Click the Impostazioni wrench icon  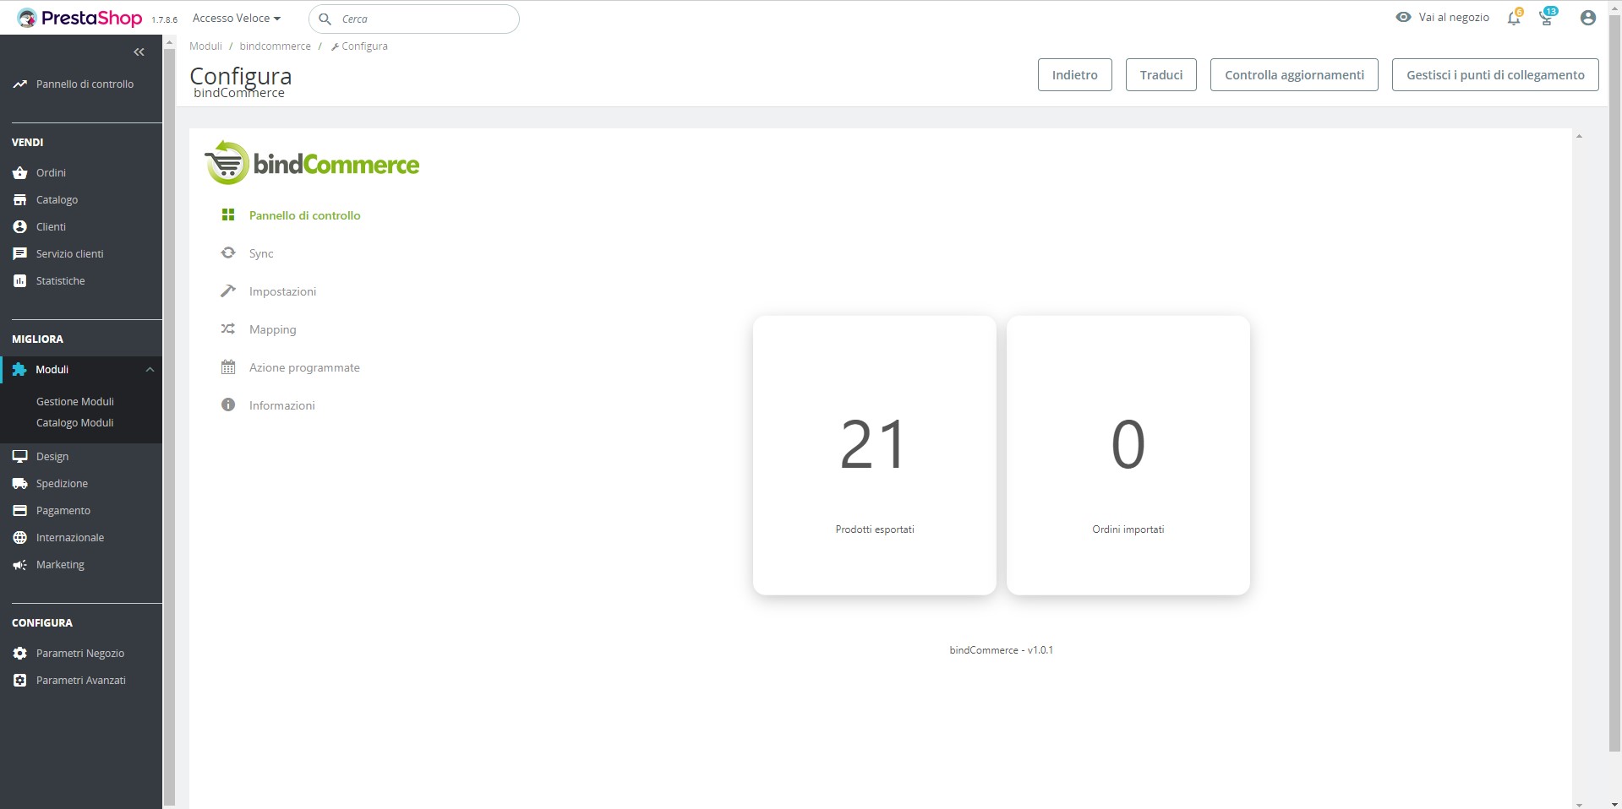228,290
